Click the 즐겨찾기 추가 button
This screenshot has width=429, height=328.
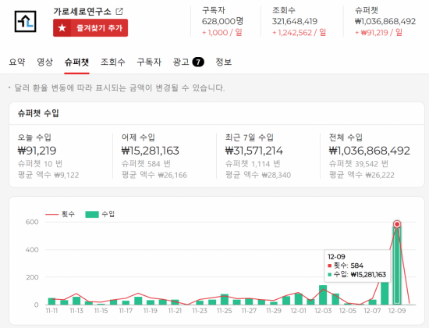[x=90, y=27]
